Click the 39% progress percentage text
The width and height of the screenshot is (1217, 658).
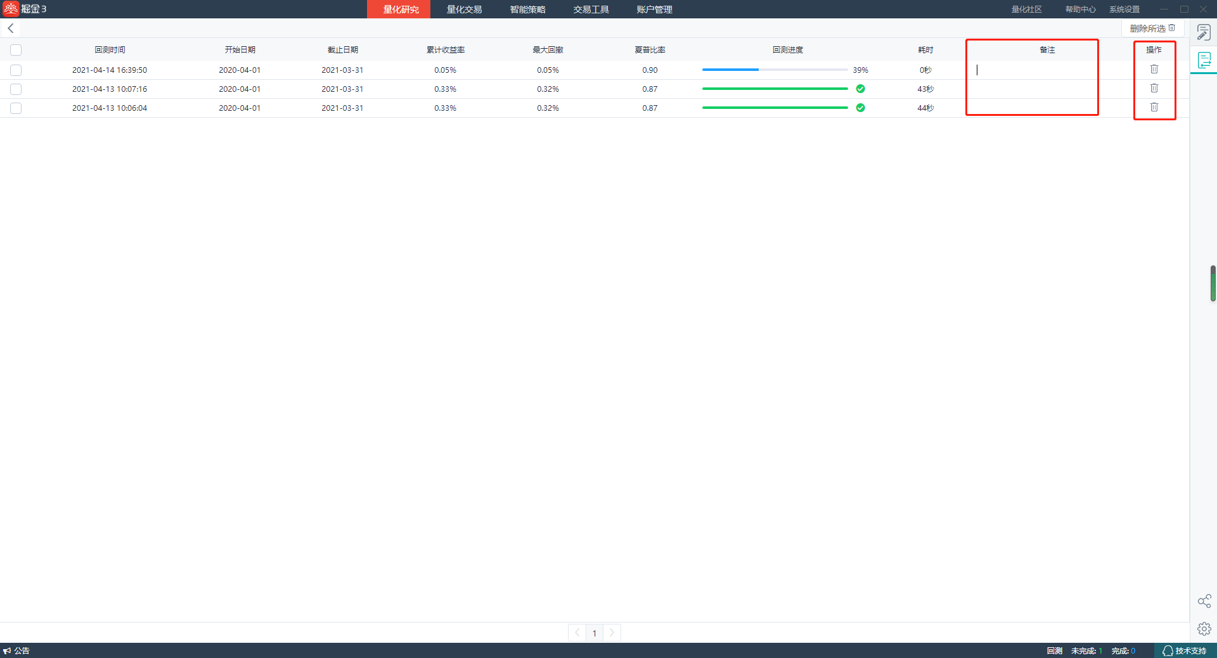coord(860,70)
